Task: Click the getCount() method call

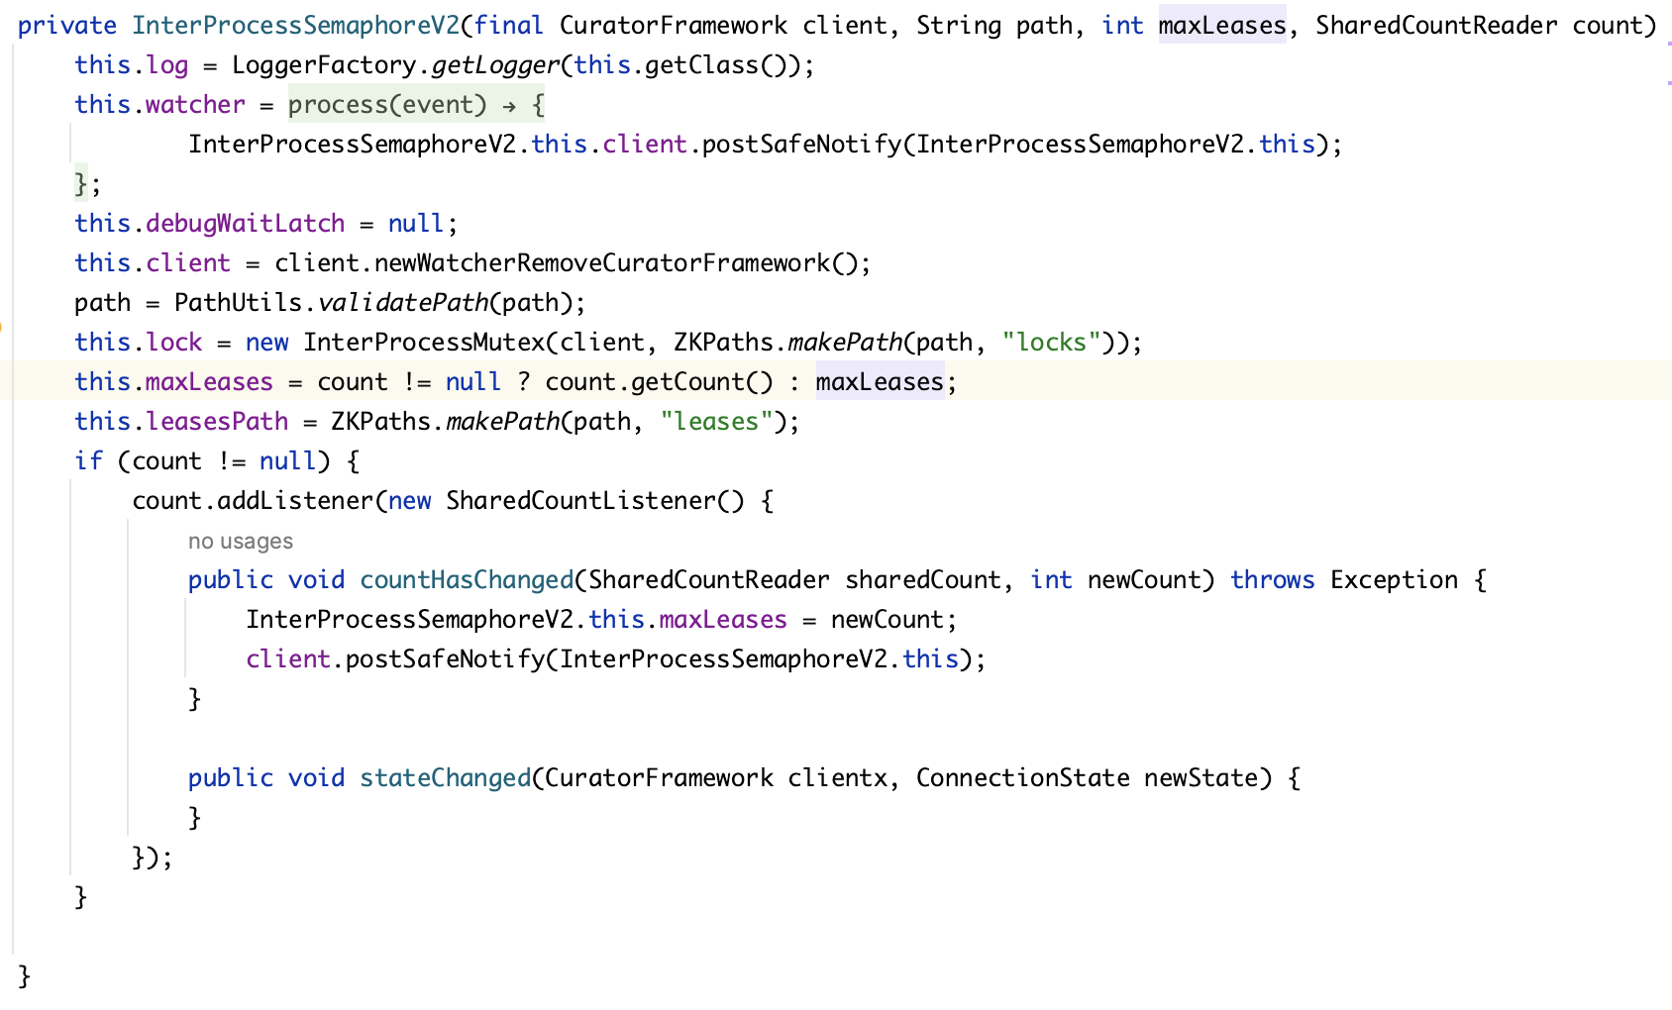Action: click(x=702, y=381)
